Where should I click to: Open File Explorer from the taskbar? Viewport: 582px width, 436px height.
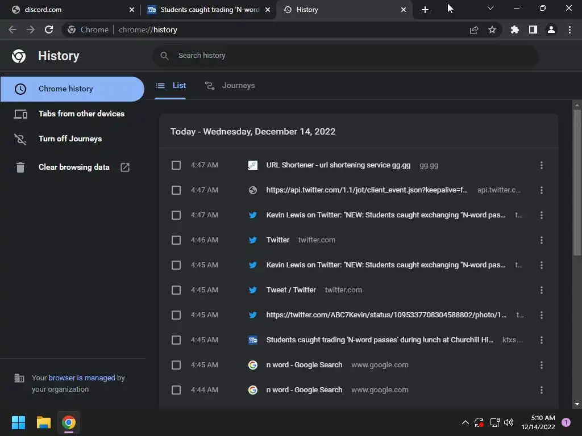pos(43,422)
